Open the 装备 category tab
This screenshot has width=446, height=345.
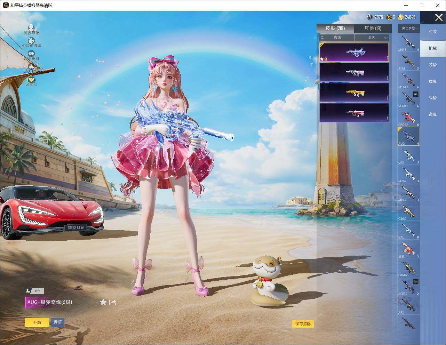pyautogui.click(x=433, y=65)
